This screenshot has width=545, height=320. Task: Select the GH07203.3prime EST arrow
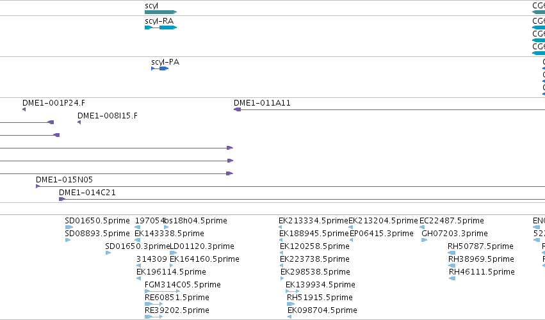(425, 240)
